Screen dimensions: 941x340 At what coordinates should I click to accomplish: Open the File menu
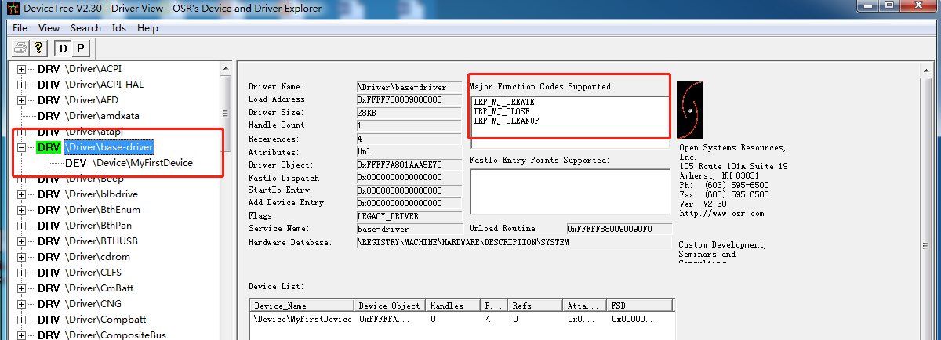[20, 27]
